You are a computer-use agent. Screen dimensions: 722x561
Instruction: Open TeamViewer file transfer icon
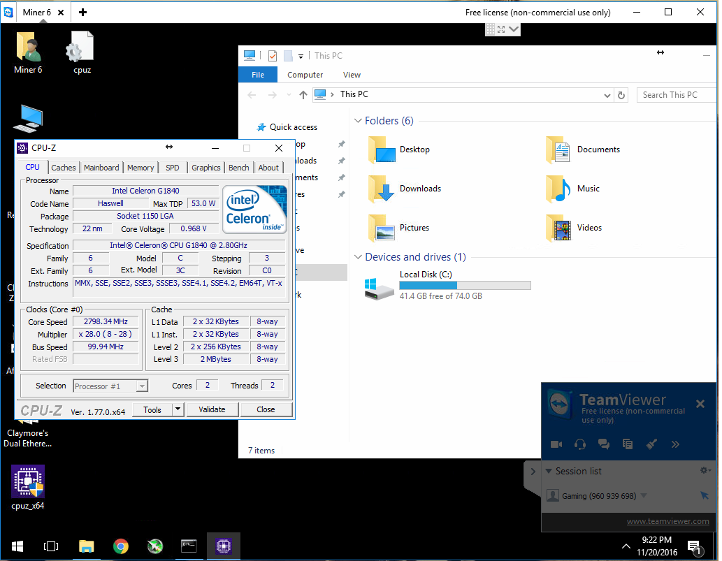pyautogui.click(x=628, y=444)
